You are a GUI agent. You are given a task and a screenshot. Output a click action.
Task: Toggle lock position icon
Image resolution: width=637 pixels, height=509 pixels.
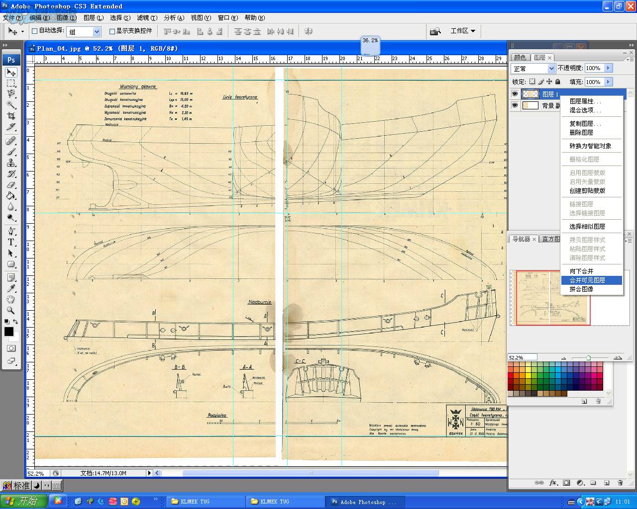tap(549, 82)
